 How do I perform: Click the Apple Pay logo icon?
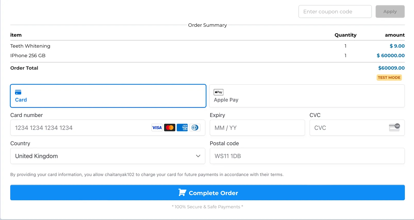219,92
